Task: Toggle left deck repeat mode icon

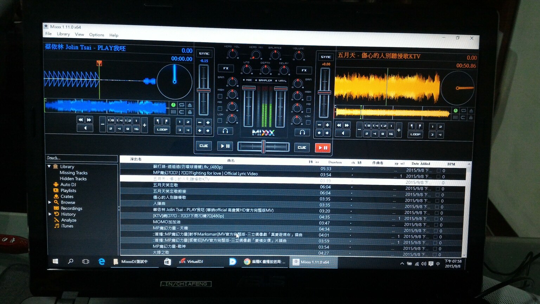Action: tap(181, 105)
